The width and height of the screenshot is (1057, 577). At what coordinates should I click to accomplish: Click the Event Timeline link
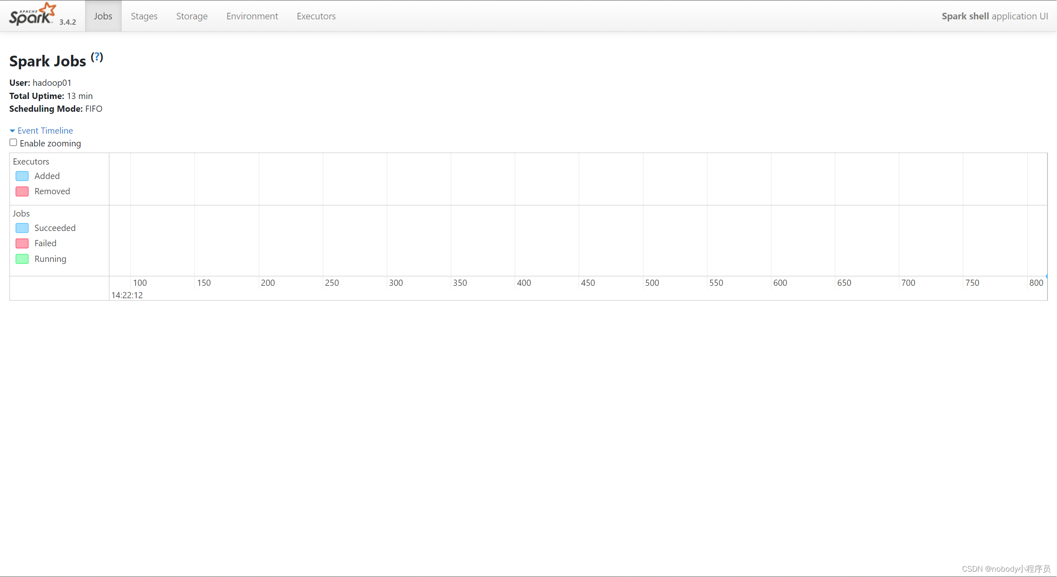[x=45, y=130]
